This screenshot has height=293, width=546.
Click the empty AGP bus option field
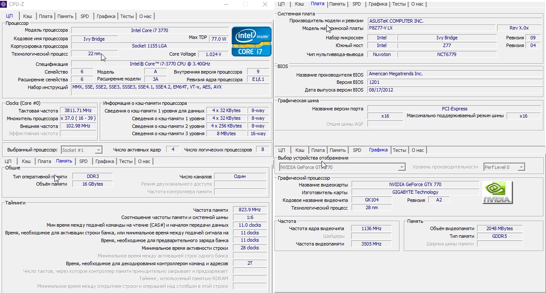click(x=385, y=124)
